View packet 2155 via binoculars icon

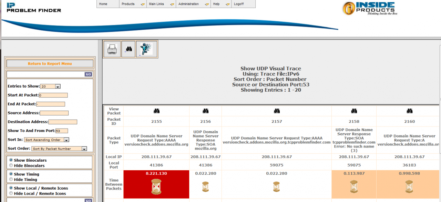(156, 111)
